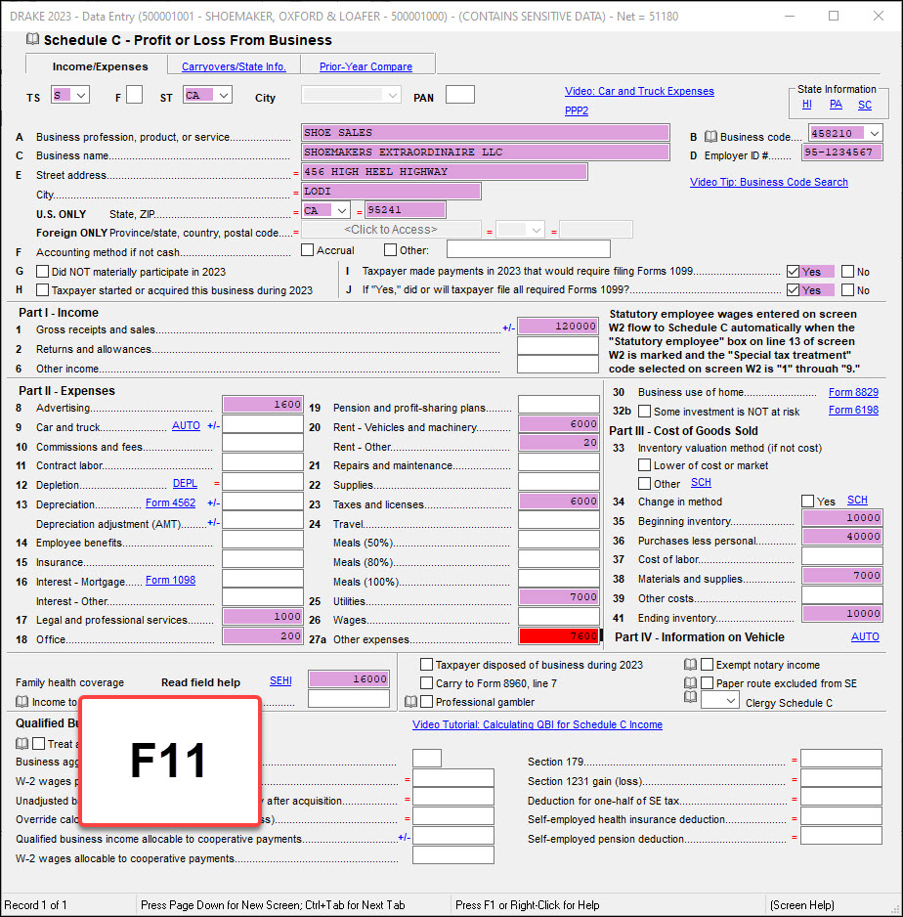
Task: Open the Prior-Year Compare tab
Action: (365, 66)
